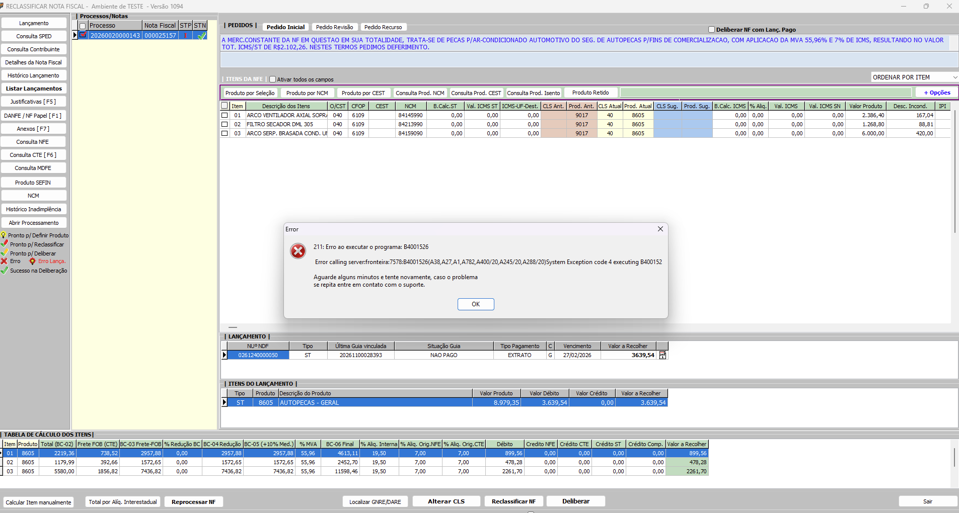Tick the checkbox for item 01 row

click(x=225, y=115)
